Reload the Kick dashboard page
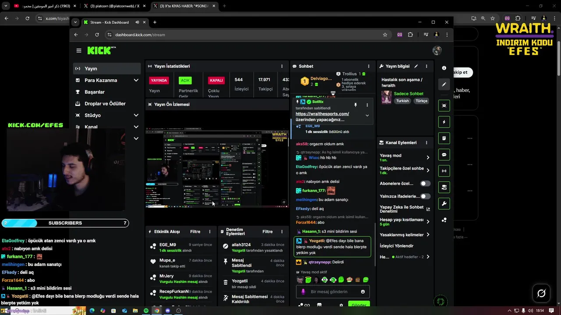The image size is (561, 315). 97,35
